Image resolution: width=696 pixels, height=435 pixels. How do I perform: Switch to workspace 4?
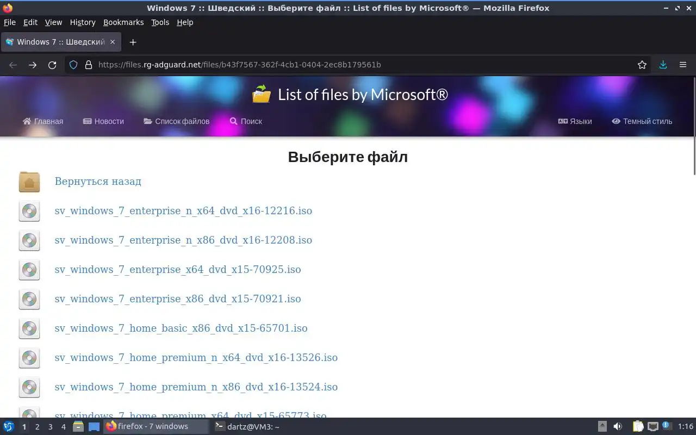click(x=63, y=427)
